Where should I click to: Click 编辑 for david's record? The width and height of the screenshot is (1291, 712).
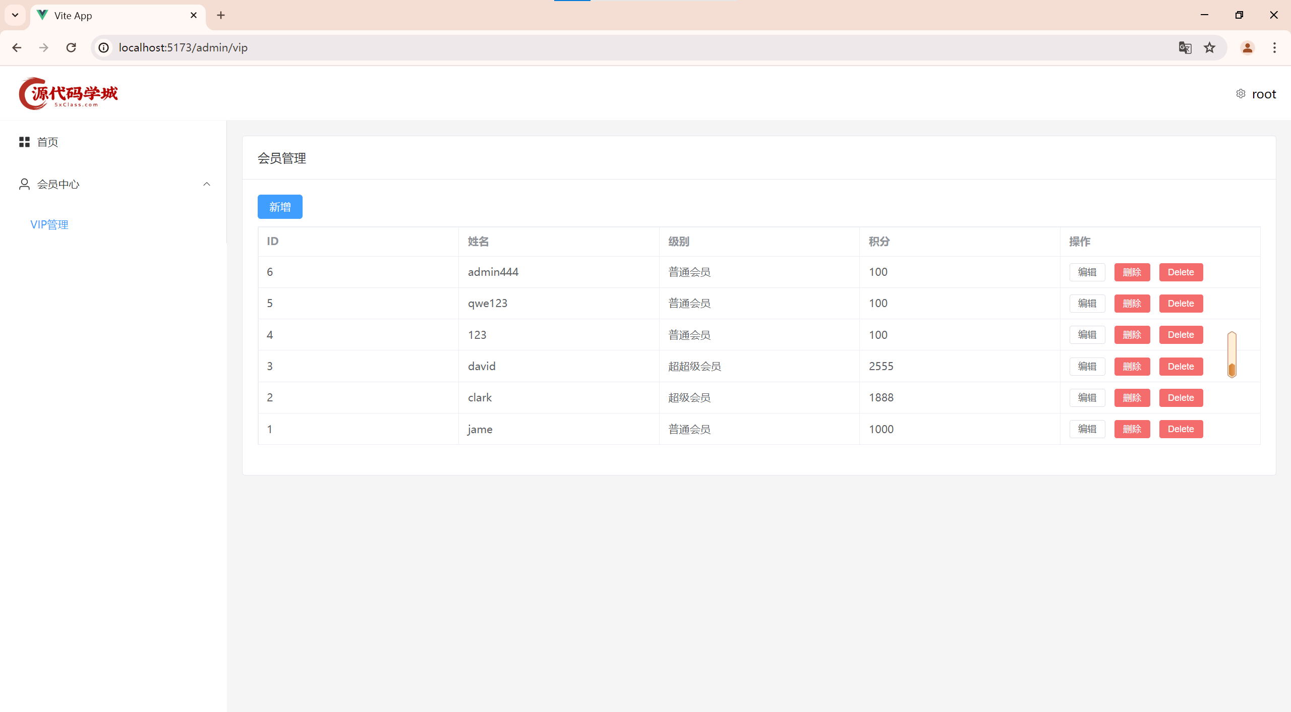(1086, 366)
